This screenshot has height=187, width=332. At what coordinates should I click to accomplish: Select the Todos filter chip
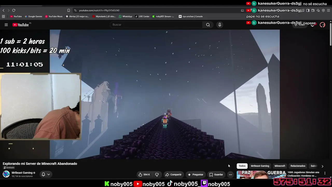pyautogui.click(x=242, y=166)
